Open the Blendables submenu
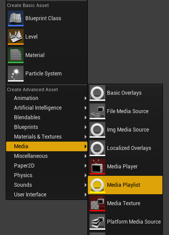The width and height of the screenshot is (169, 235). coord(47,117)
